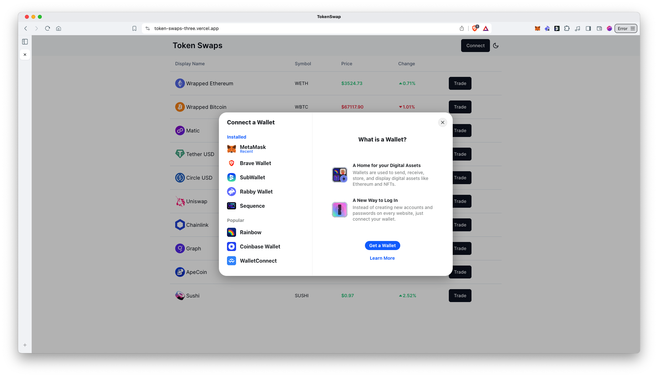Click the Rabby Wallet icon

[x=232, y=191]
